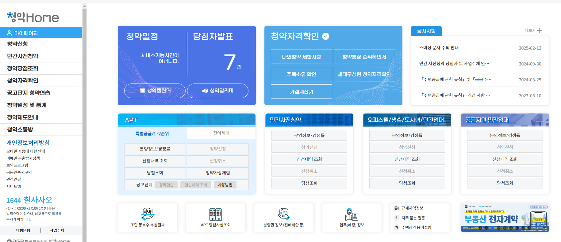Click APT 신청내역 조회 button
561x242 pixels.
(x=155, y=161)
